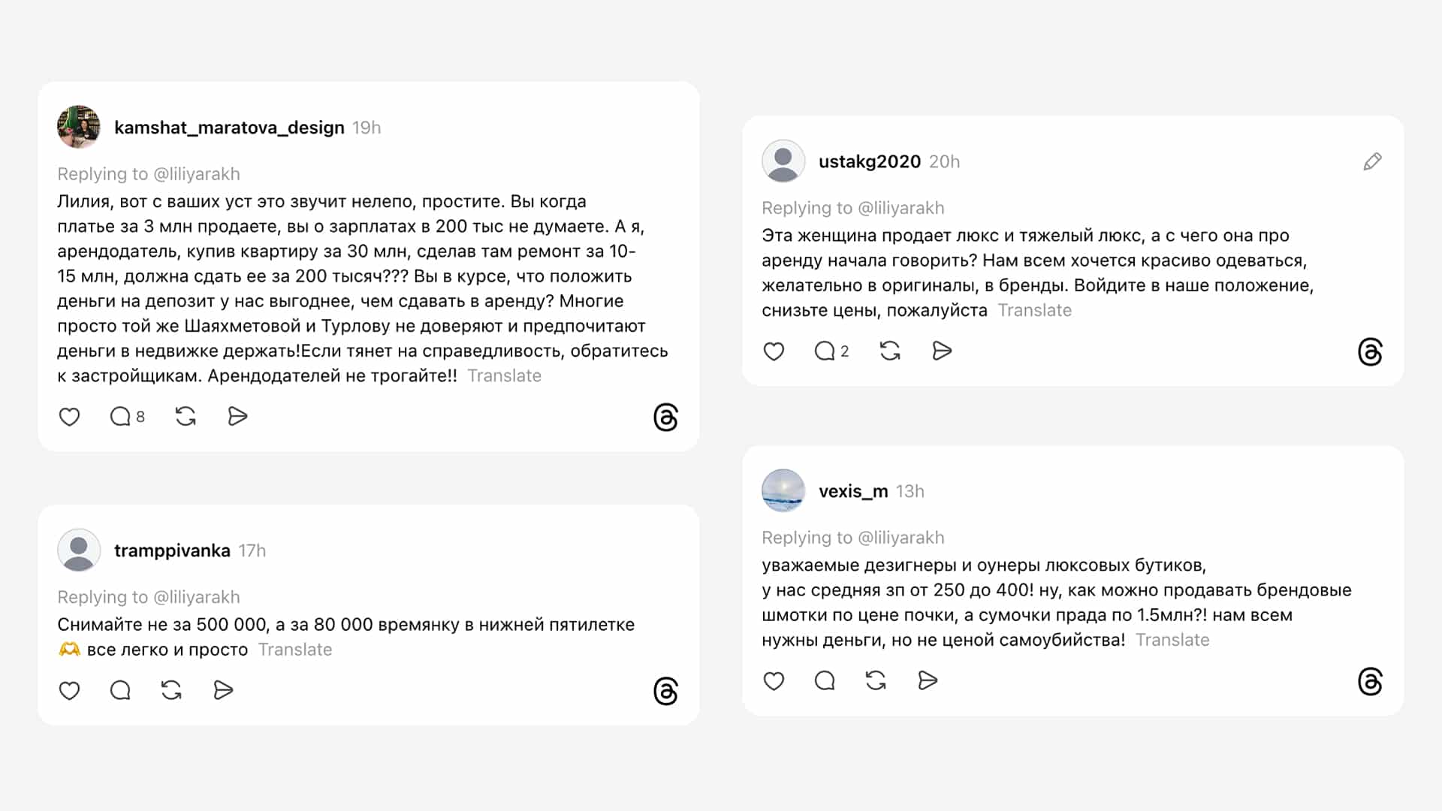Like the ustakg2020 reply

[774, 351]
